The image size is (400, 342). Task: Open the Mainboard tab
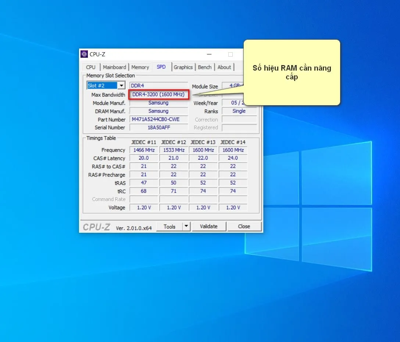114,67
